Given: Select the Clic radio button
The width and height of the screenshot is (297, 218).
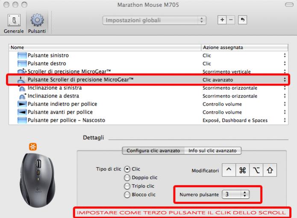Looking at the screenshot, I should click(127, 169).
